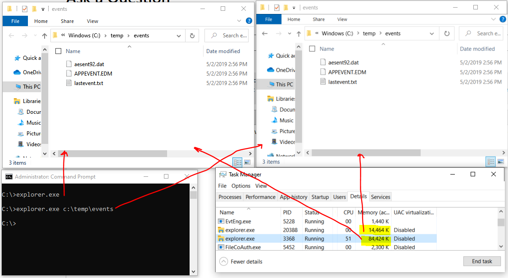The width and height of the screenshot is (508, 278).
Task: Click the Task Manager list scroll-down arrow
Action: (x=501, y=247)
